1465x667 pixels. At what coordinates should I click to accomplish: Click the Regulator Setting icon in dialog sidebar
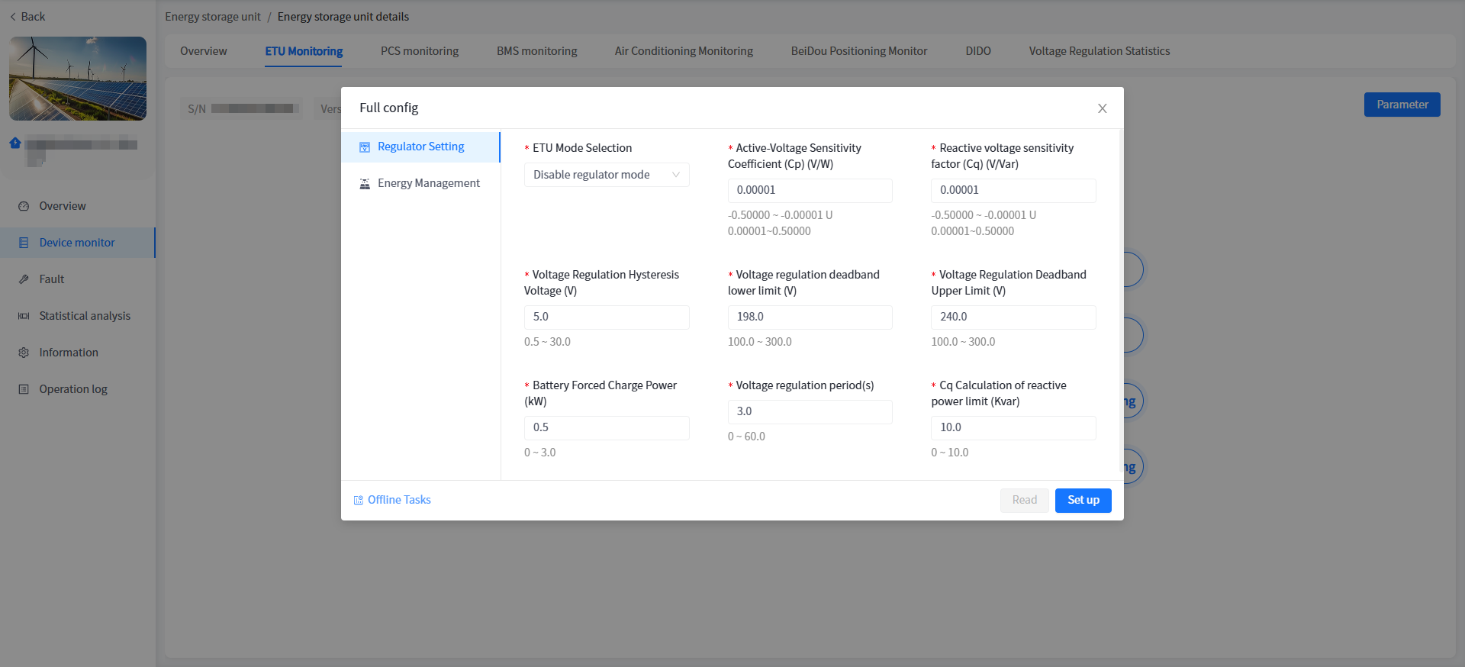[365, 147]
